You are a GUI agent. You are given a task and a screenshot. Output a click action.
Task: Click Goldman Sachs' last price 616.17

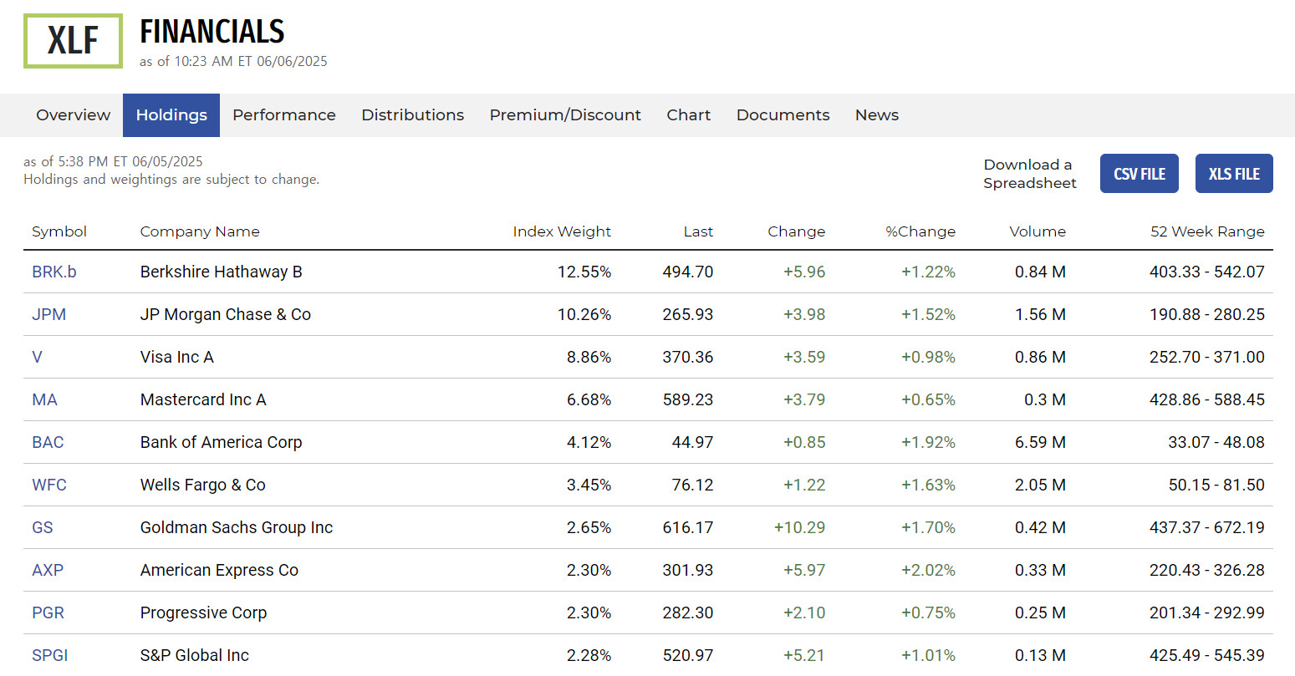pos(688,528)
